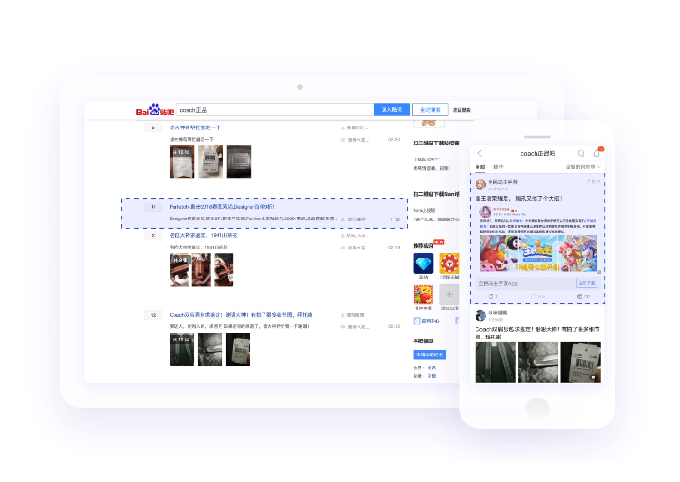Tap the like icon under mobile ad post
The height and width of the screenshot is (482, 680).
pyautogui.click(x=580, y=296)
